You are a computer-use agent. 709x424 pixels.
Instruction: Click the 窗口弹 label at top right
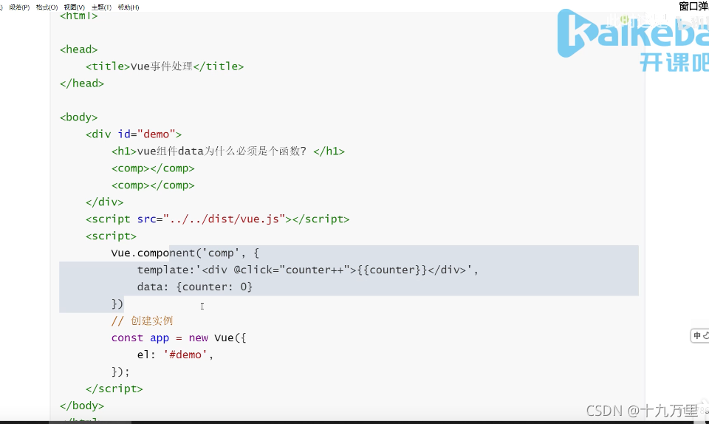pyautogui.click(x=693, y=7)
